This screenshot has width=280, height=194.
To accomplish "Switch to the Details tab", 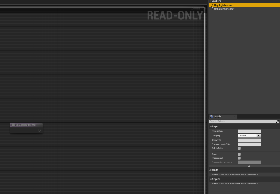I will pyautogui.click(x=218, y=117).
